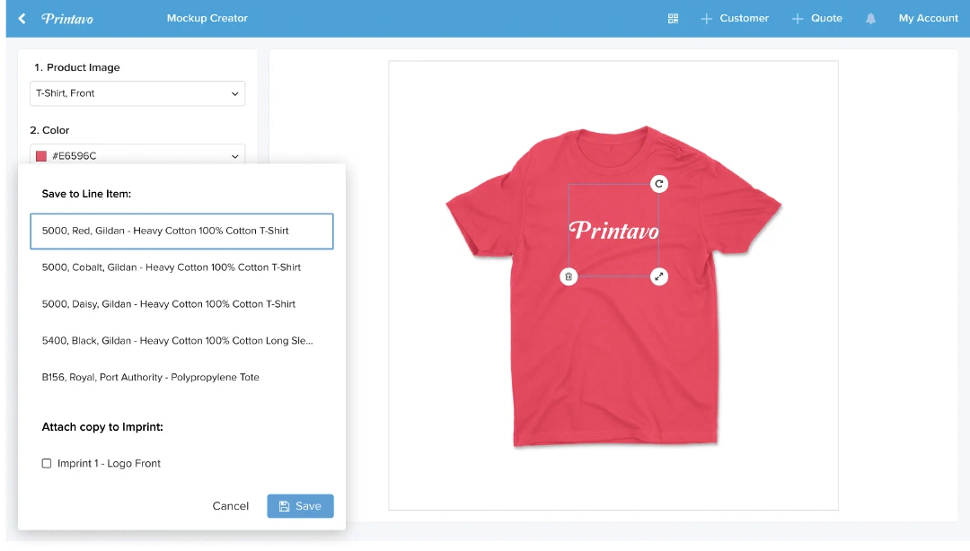Open the Customer menu item
The image size is (970, 551).
click(x=744, y=18)
